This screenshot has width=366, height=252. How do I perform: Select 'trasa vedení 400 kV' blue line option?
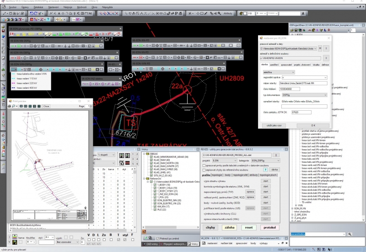[31, 88]
